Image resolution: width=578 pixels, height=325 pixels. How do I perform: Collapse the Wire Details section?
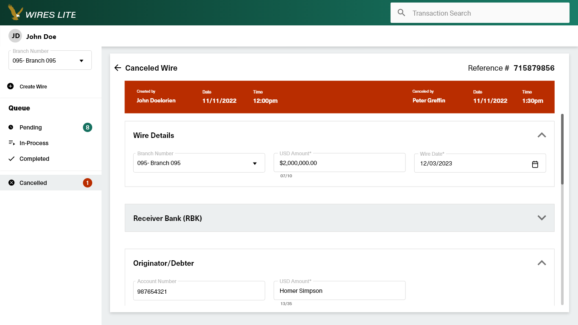pyautogui.click(x=542, y=135)
